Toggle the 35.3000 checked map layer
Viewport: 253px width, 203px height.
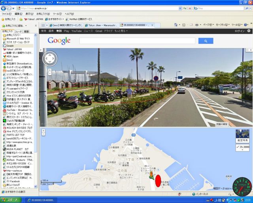(242, 147)
